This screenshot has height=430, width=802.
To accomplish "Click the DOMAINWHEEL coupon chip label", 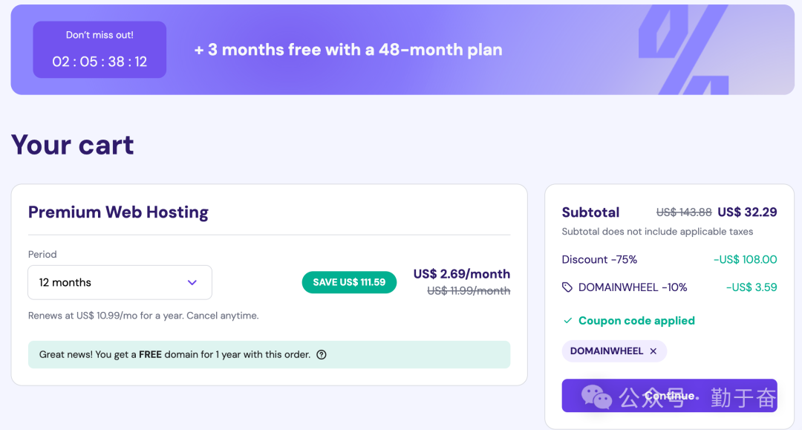I will click(x=606, y=351).
